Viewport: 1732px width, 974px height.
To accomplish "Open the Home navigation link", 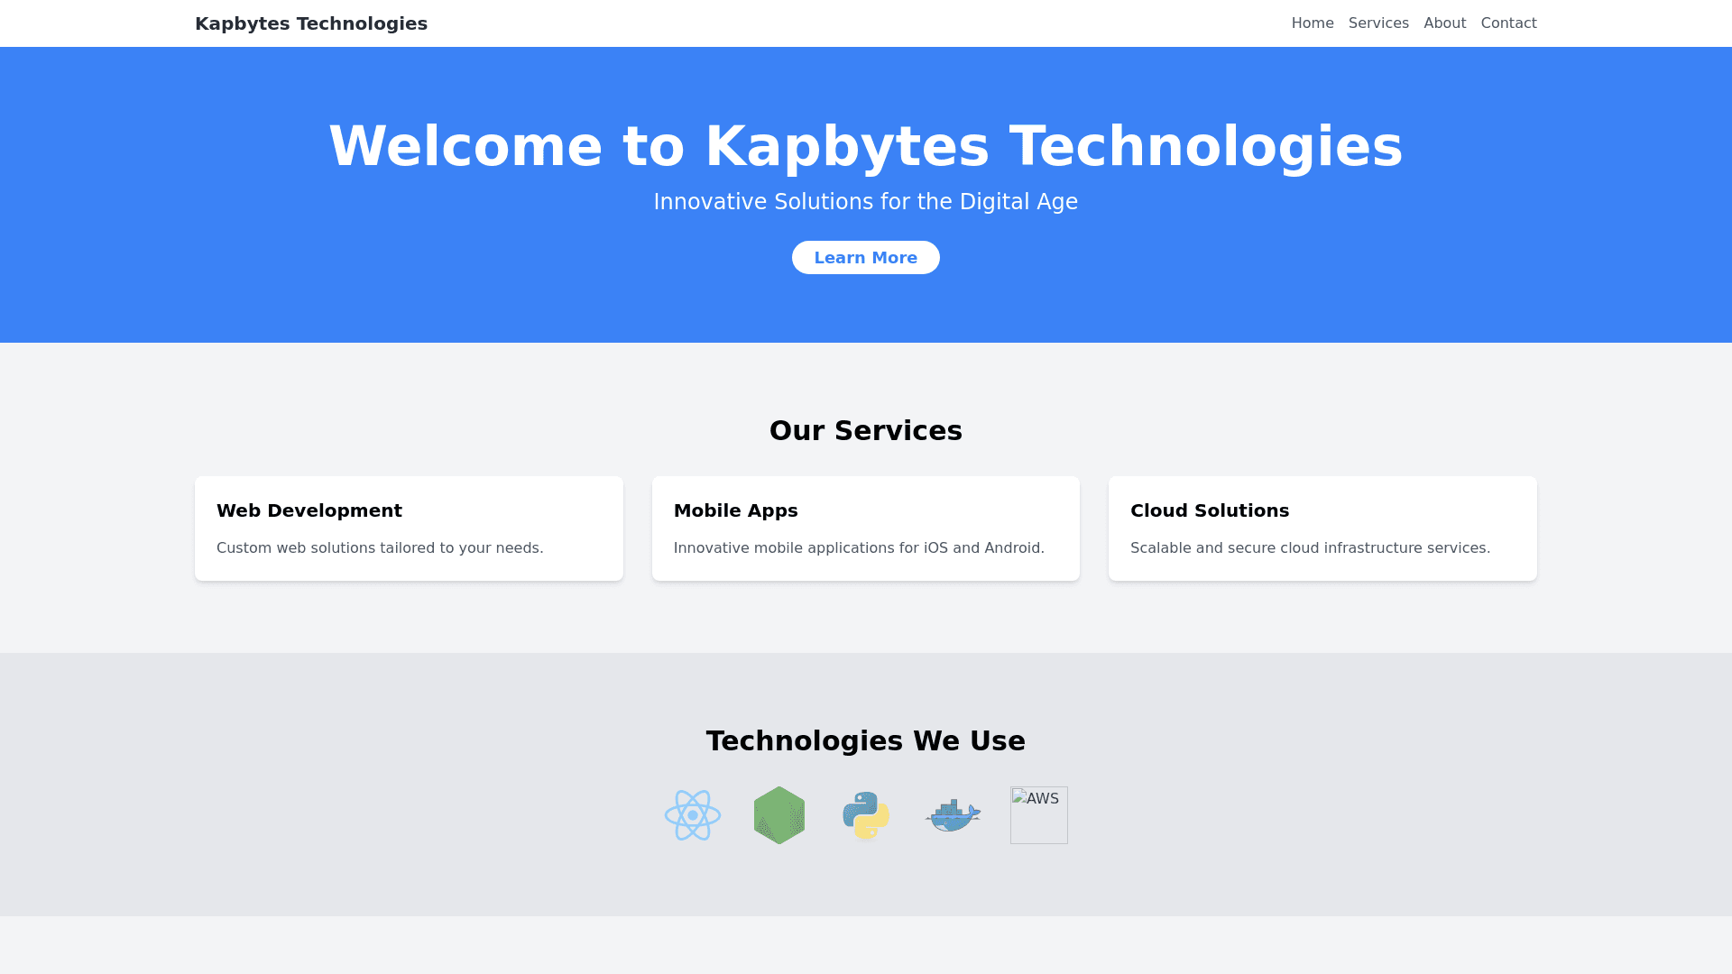I will click(1313, 23).
